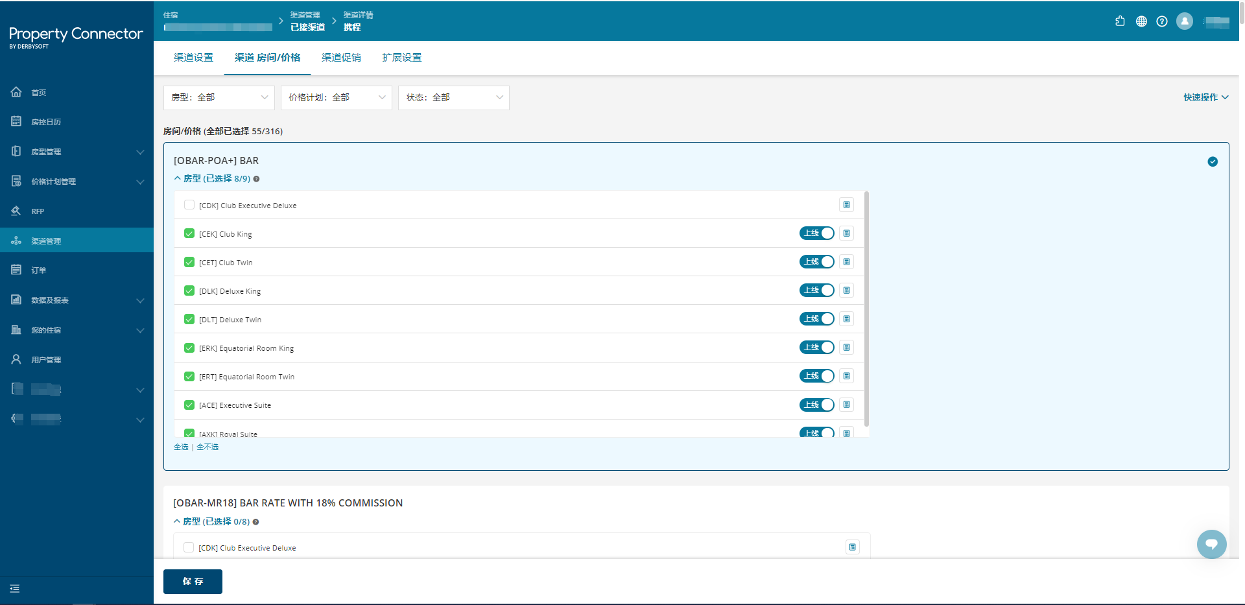Click the notification icon in top bar
The height and width of the screenshot is (605, 1245).
1120,21
